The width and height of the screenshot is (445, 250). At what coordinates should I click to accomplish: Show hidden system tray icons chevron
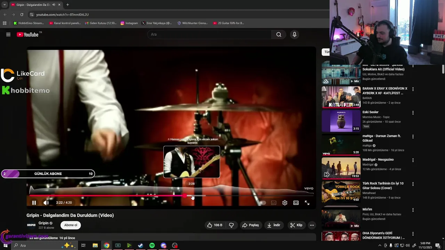(380, 245)
